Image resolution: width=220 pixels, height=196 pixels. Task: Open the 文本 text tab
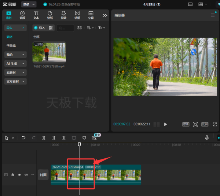coord(36,15)
